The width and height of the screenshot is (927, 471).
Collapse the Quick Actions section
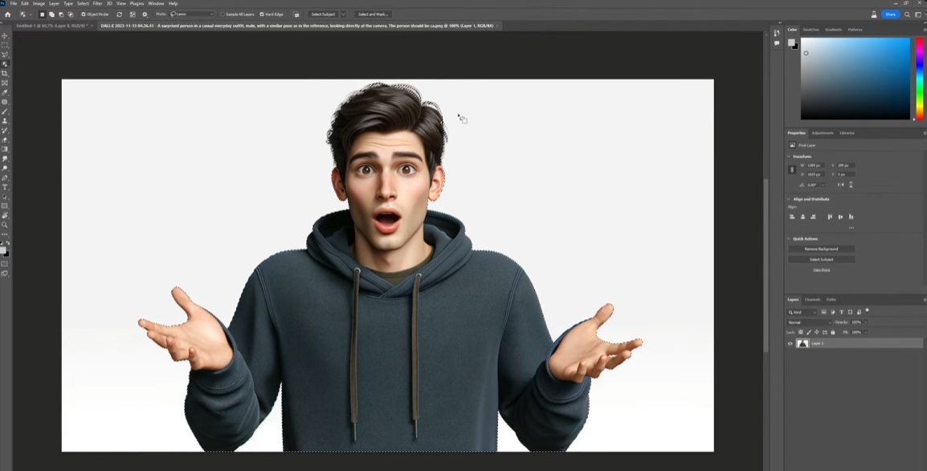(x=789, y=238)
